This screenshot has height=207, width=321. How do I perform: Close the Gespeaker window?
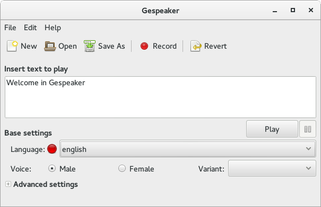point(311,10)
